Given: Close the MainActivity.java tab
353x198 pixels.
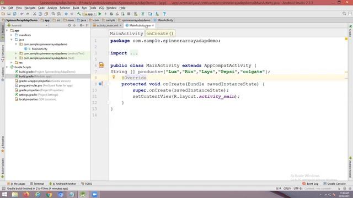Looking at the screenshot, I should coord(153,25).
